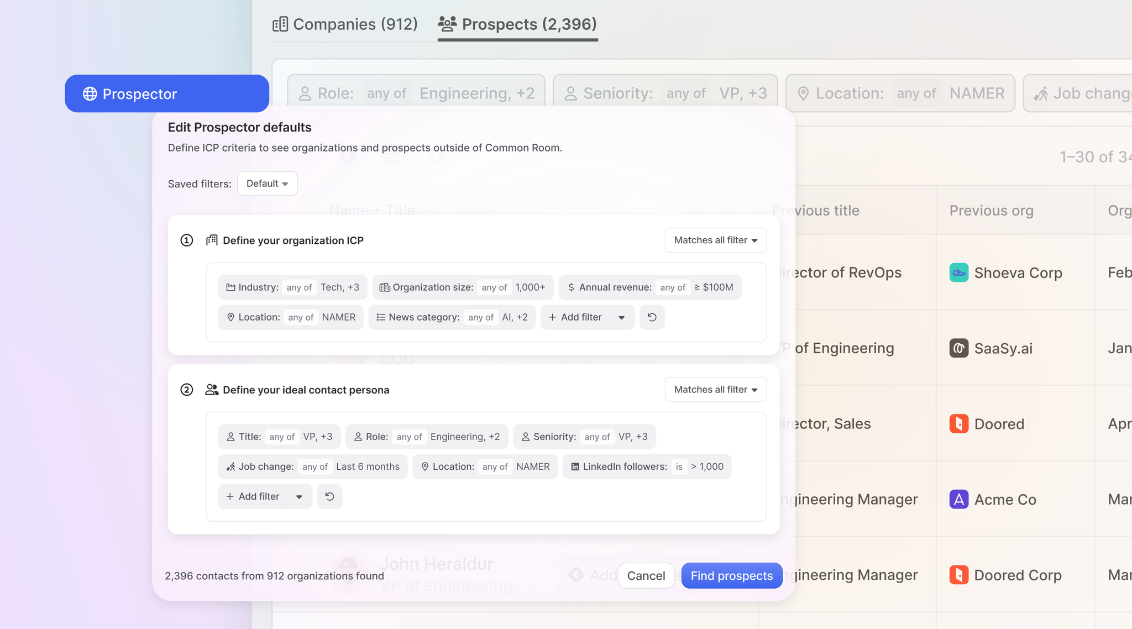1132x629 pixels.
Task: Click the Shoeva Corp logo icon
Action: [958, 272]
